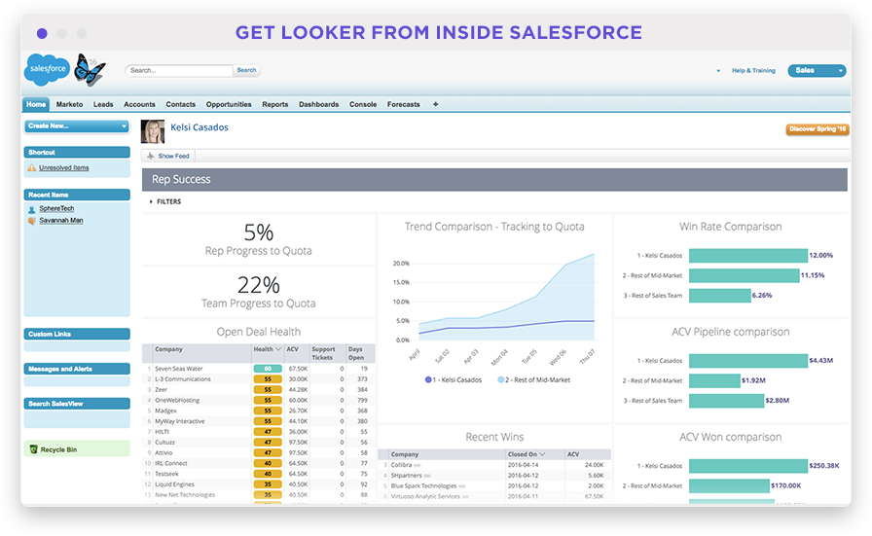The image size is (872, 536).
Task: Open Unresolved Items warning icon
Action: pyautogui.click(x=32, y=168)
